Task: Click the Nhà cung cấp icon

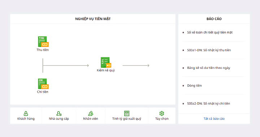Action: pos(59,113)
